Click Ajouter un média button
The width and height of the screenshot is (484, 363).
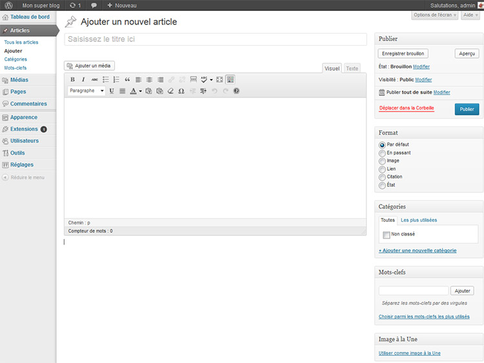89,66
